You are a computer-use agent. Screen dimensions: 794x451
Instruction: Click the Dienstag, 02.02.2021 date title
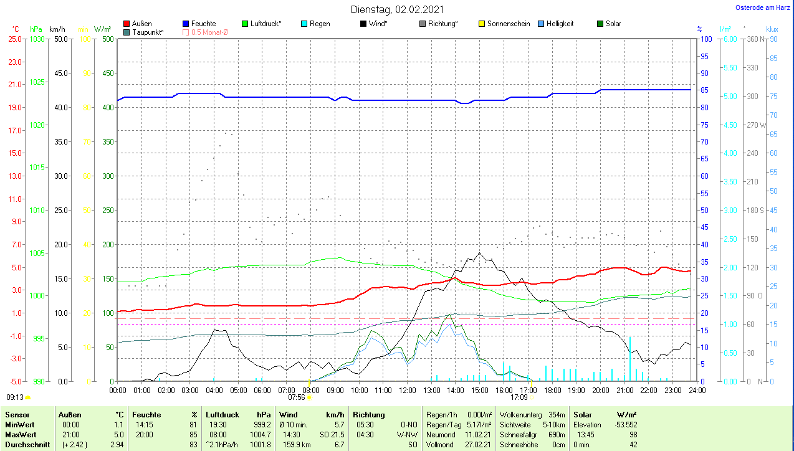397,9
